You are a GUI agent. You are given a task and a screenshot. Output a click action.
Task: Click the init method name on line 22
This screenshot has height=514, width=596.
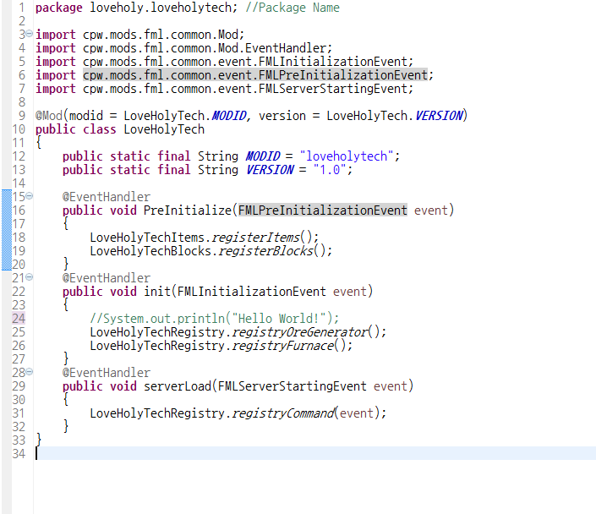(157, 292)
